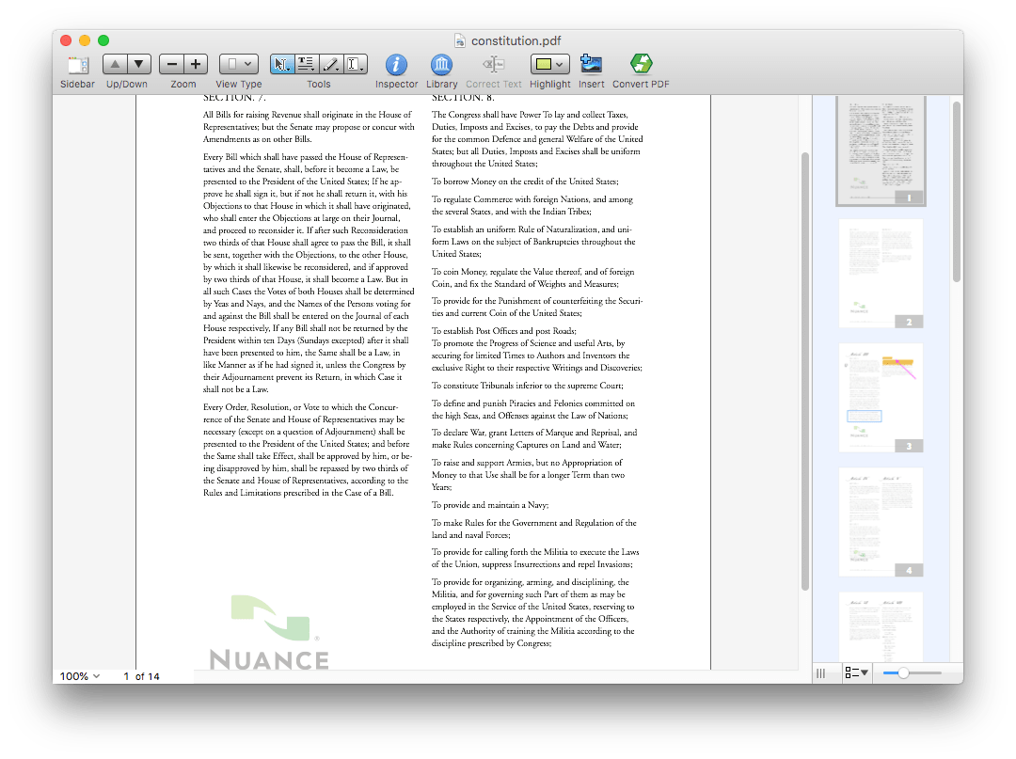Select page 4 thumbnail in sidebar

click(x=881, y=522)
